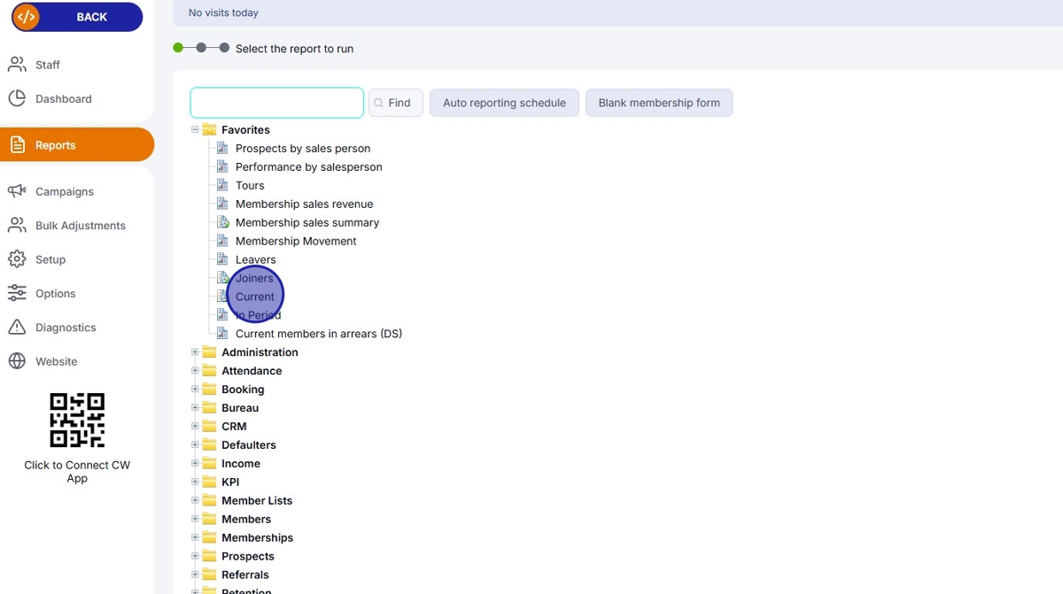Click the Membership sales revenue report icon
The width and height of the screenshot is (1063, 594).
(223, 204)
